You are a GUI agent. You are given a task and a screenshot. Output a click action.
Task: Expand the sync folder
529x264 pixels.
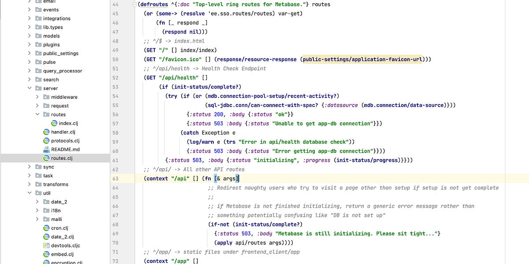click(x=29, y=167)
